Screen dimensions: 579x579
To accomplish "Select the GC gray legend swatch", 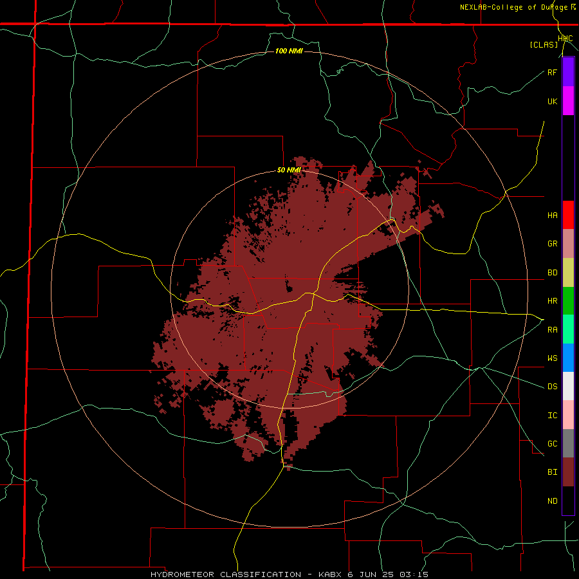I will click(x=568, y=443).
